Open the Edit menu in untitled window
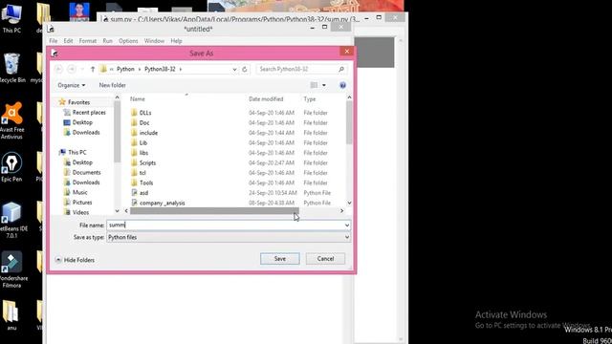This screenshot has width=612, height=344. coord(68,41)
